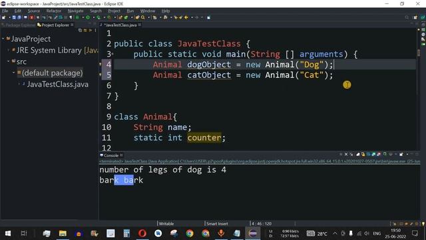This screenshot has height=240, width=426.
Task: Click the New Java Class toolbar icon
Action: (126, 17)
